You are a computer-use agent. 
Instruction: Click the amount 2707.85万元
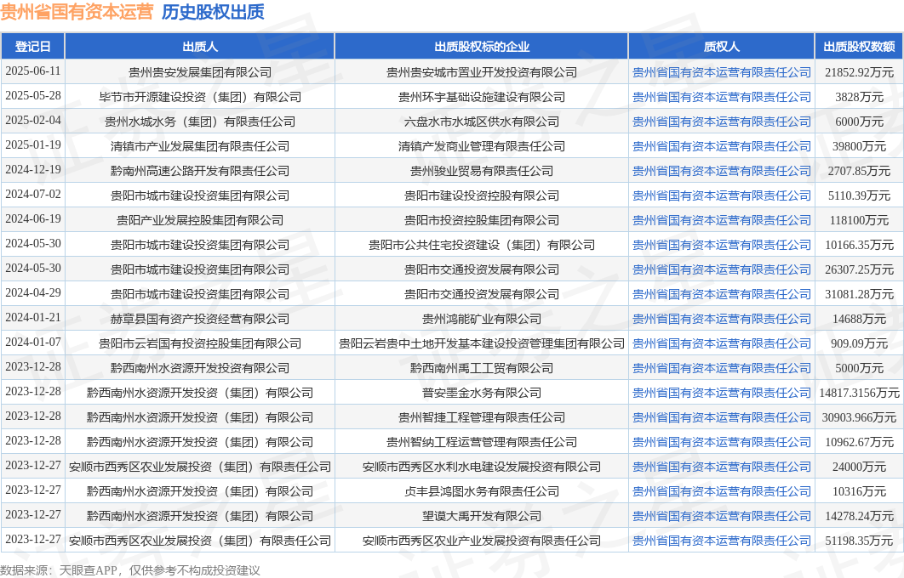tap(859, 171)
